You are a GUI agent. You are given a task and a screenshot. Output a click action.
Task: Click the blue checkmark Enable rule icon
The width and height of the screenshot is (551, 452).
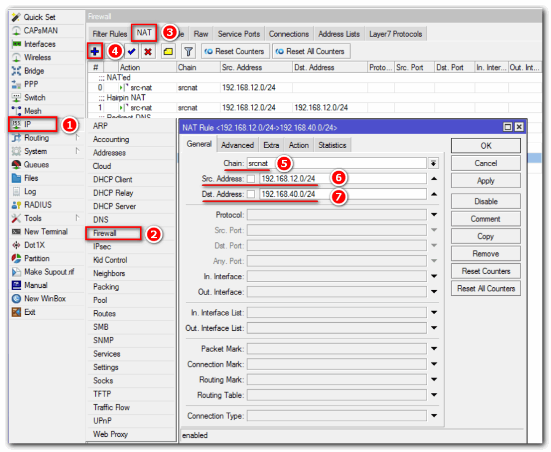pyautogui.click(x=132, y=52)
